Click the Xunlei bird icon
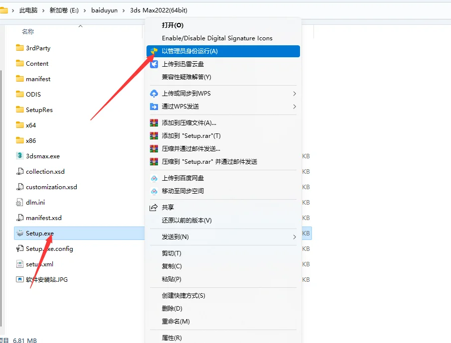Image resolution: width=451 pixels, height=343 pixels. [x=154, y=64]
